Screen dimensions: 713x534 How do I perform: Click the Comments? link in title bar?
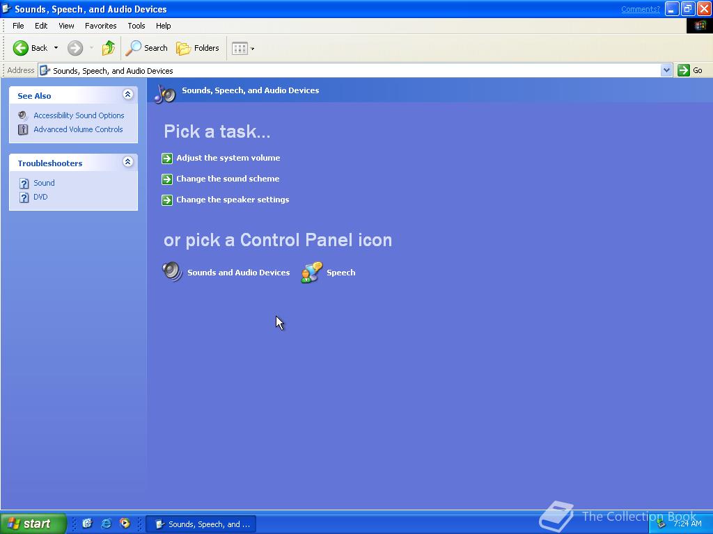(x=641, y=9)
